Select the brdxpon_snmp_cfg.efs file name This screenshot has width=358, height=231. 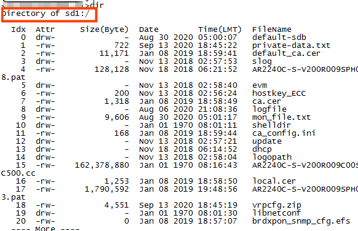click(301, 221)
